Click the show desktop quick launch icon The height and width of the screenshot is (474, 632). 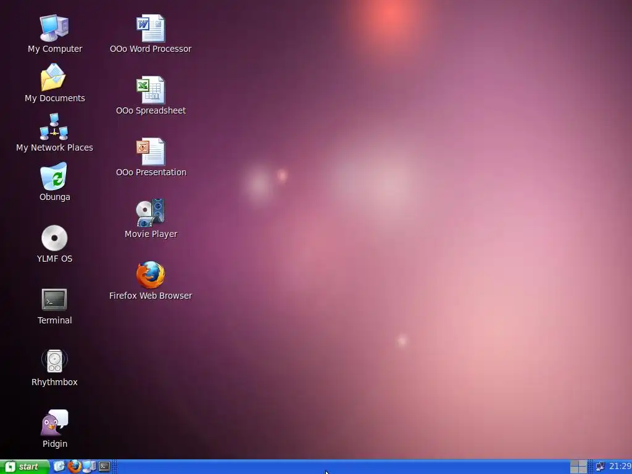coord(59,467)
